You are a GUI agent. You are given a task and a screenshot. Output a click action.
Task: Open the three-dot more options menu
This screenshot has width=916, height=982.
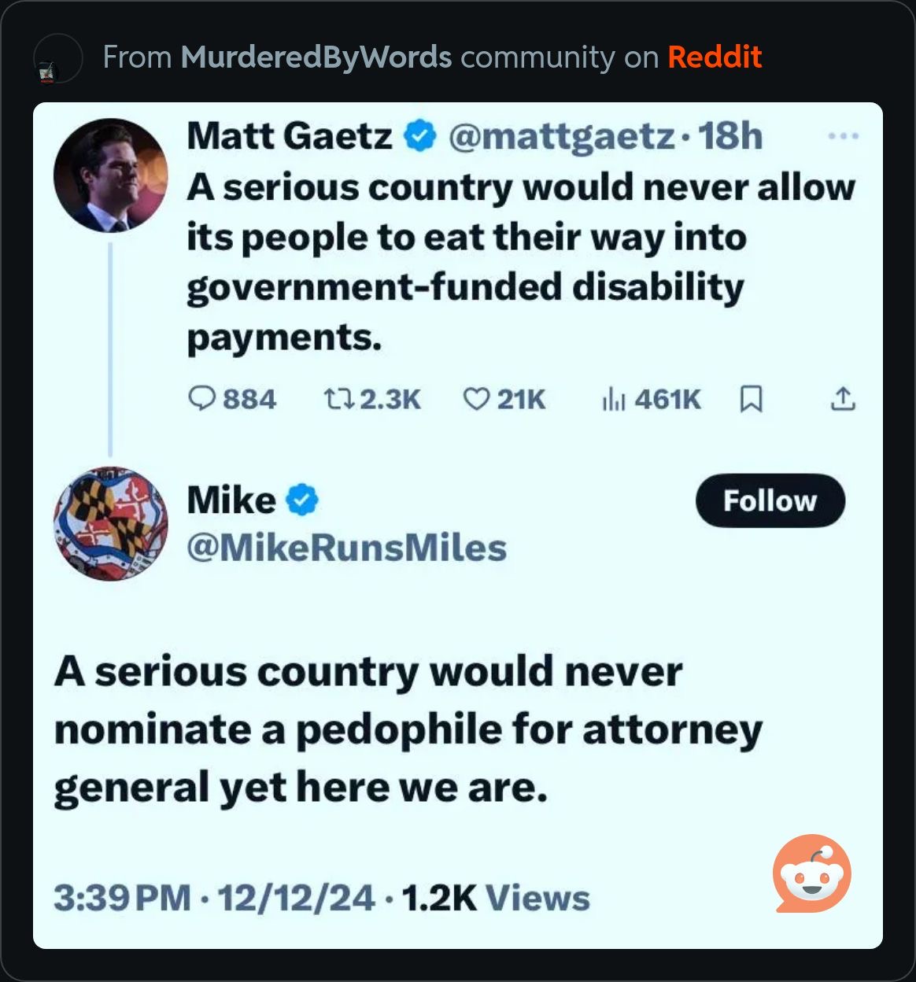tap(843, 137)
